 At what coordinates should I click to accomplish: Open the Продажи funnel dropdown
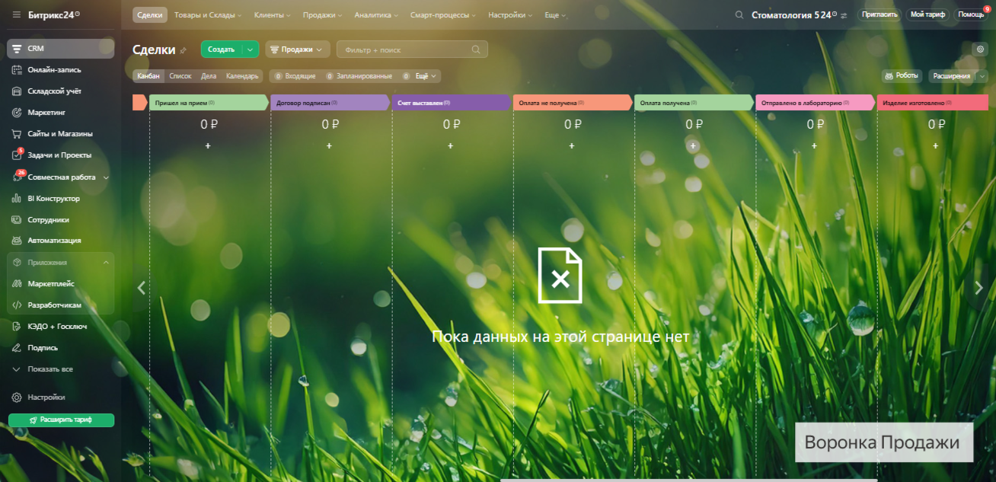(x=298, y=49)
